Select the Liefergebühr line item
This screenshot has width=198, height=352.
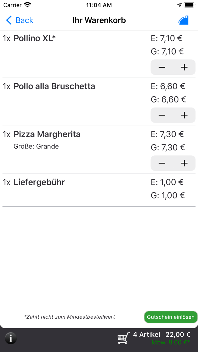click(x=39, y=182)
